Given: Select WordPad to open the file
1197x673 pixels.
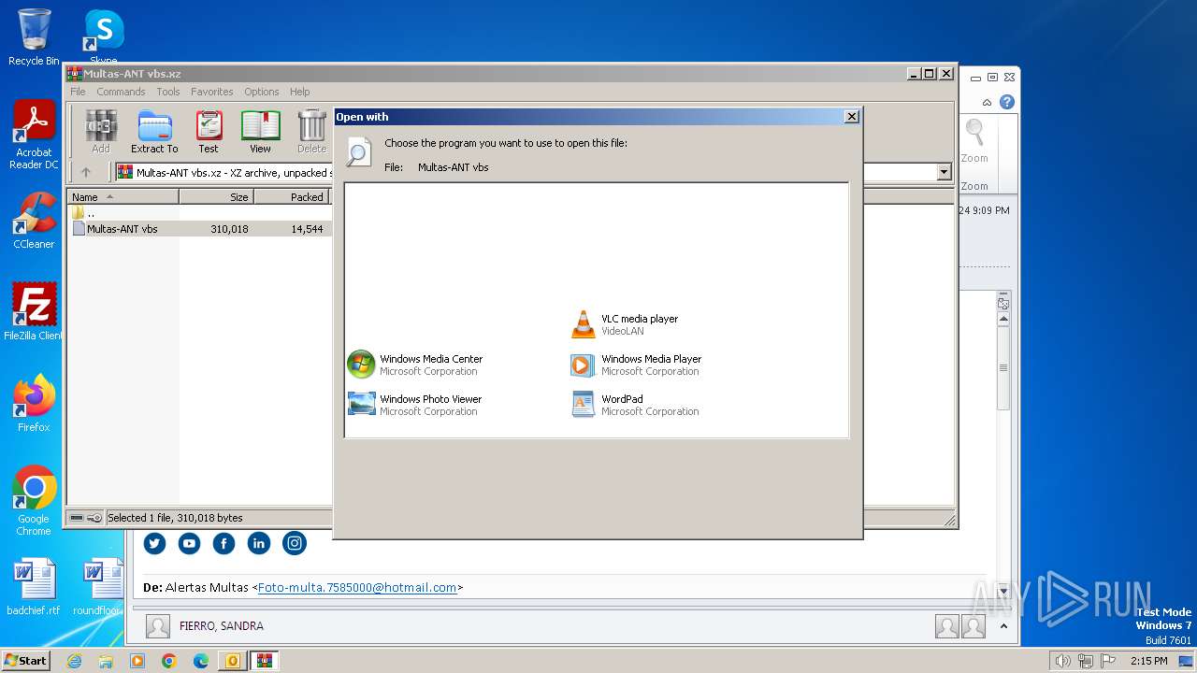Looking at the screenshot, I should coord(636,405).
